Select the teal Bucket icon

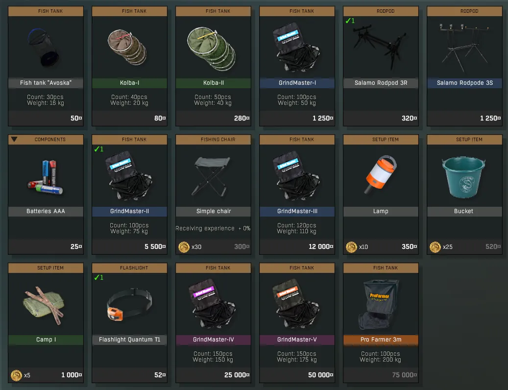[463, 177]
